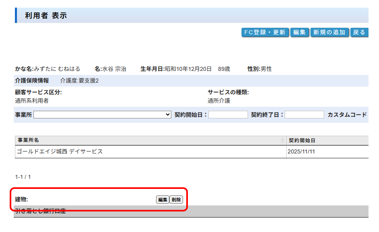Viewport: 379px width, 232px height.
Task: Click the 2025/11/11 contract start date cell
Action: click(301, 152)
